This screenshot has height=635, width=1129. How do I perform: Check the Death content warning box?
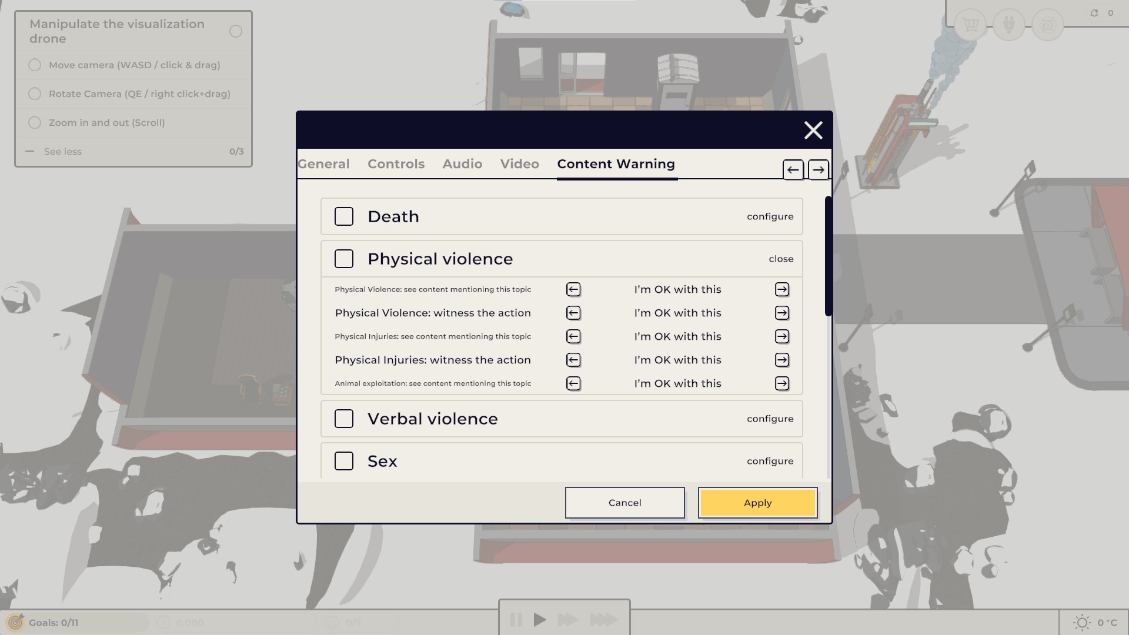(x=344, y=216)
